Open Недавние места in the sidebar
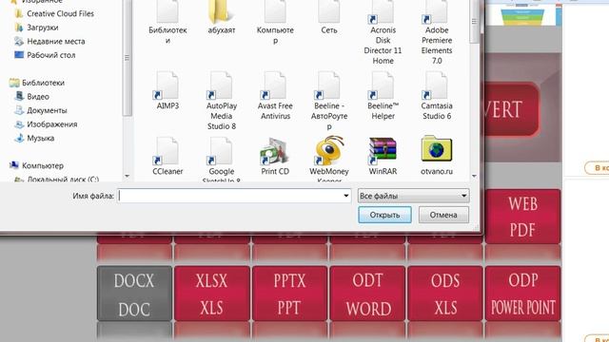The height and width of the screenshot is (342, 609). (x=49, y=41)
